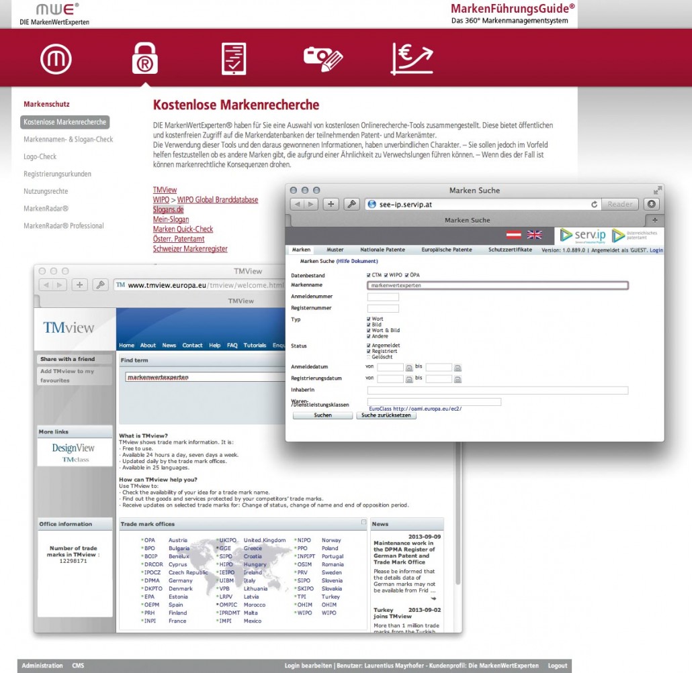This screenshot has height=673, width=692.
Task: Toggle the WIPO Datenbestand checkbox
Action: click(x=386, y=275)
